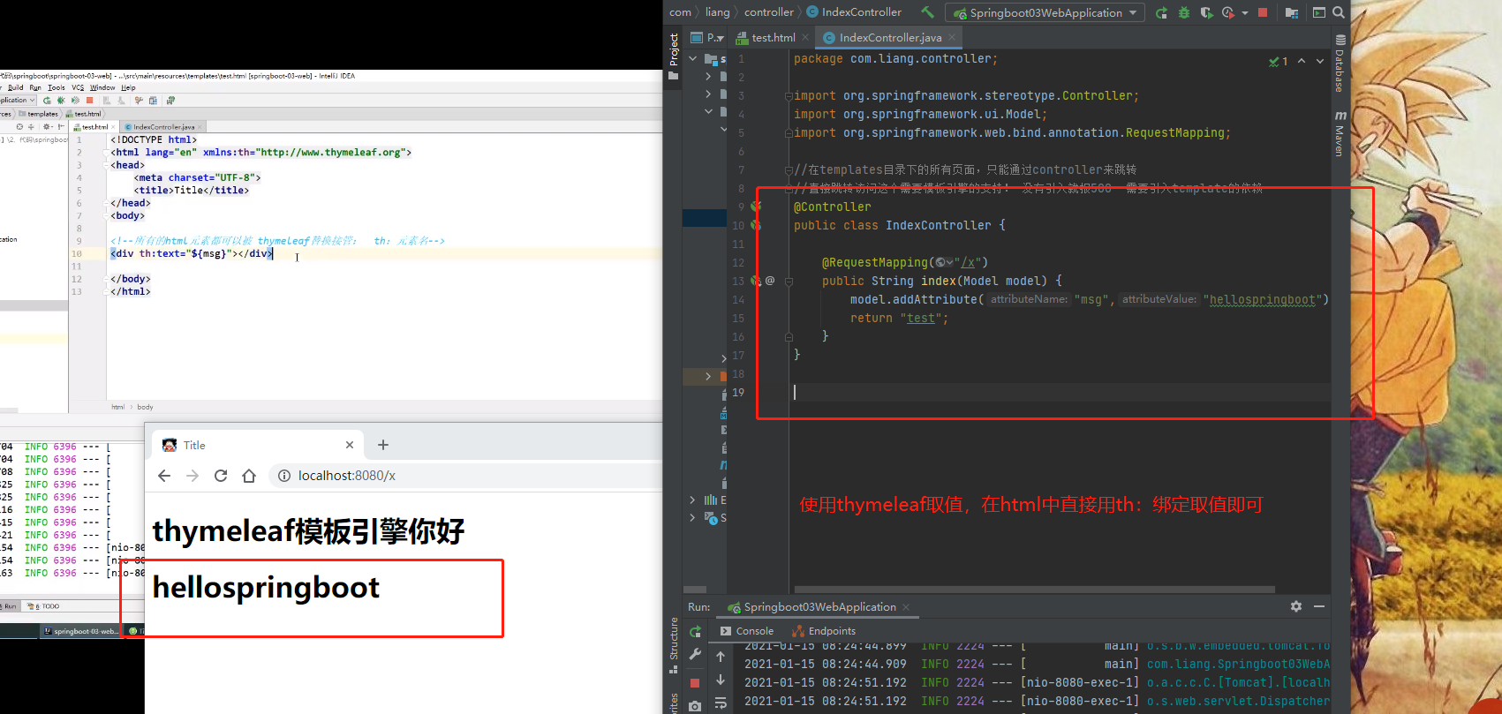Rerun application from Run panel sidebar
The width and height of the screenshot is (1502, 714).
coord(695,632)
